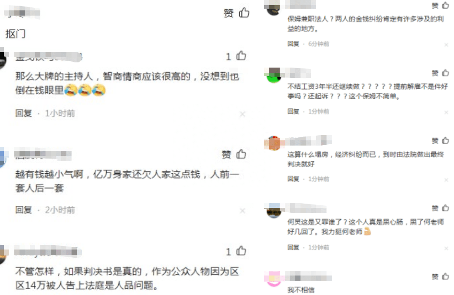This screenshot has height=295, width=454.
Task: Like the '抠门' comment with thumbs-up
Action: tap(244, 13)
